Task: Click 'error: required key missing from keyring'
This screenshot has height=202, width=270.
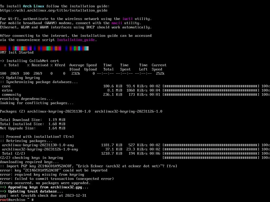Action: (42, 175)
